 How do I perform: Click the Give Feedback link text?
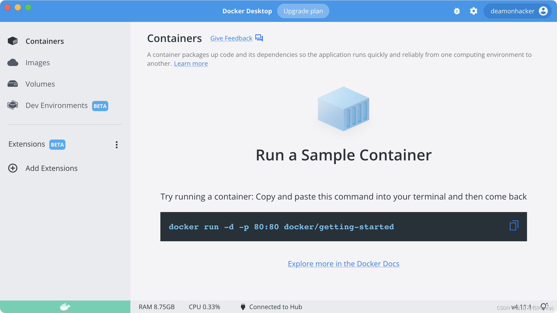[231, 38]
